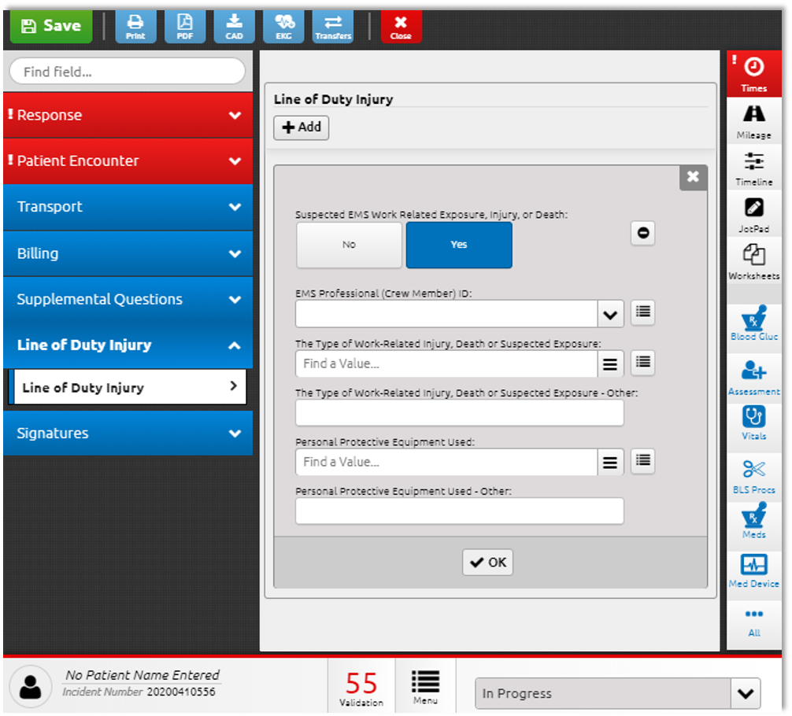Click the CAD download button
792x716 pixels.
234,26
